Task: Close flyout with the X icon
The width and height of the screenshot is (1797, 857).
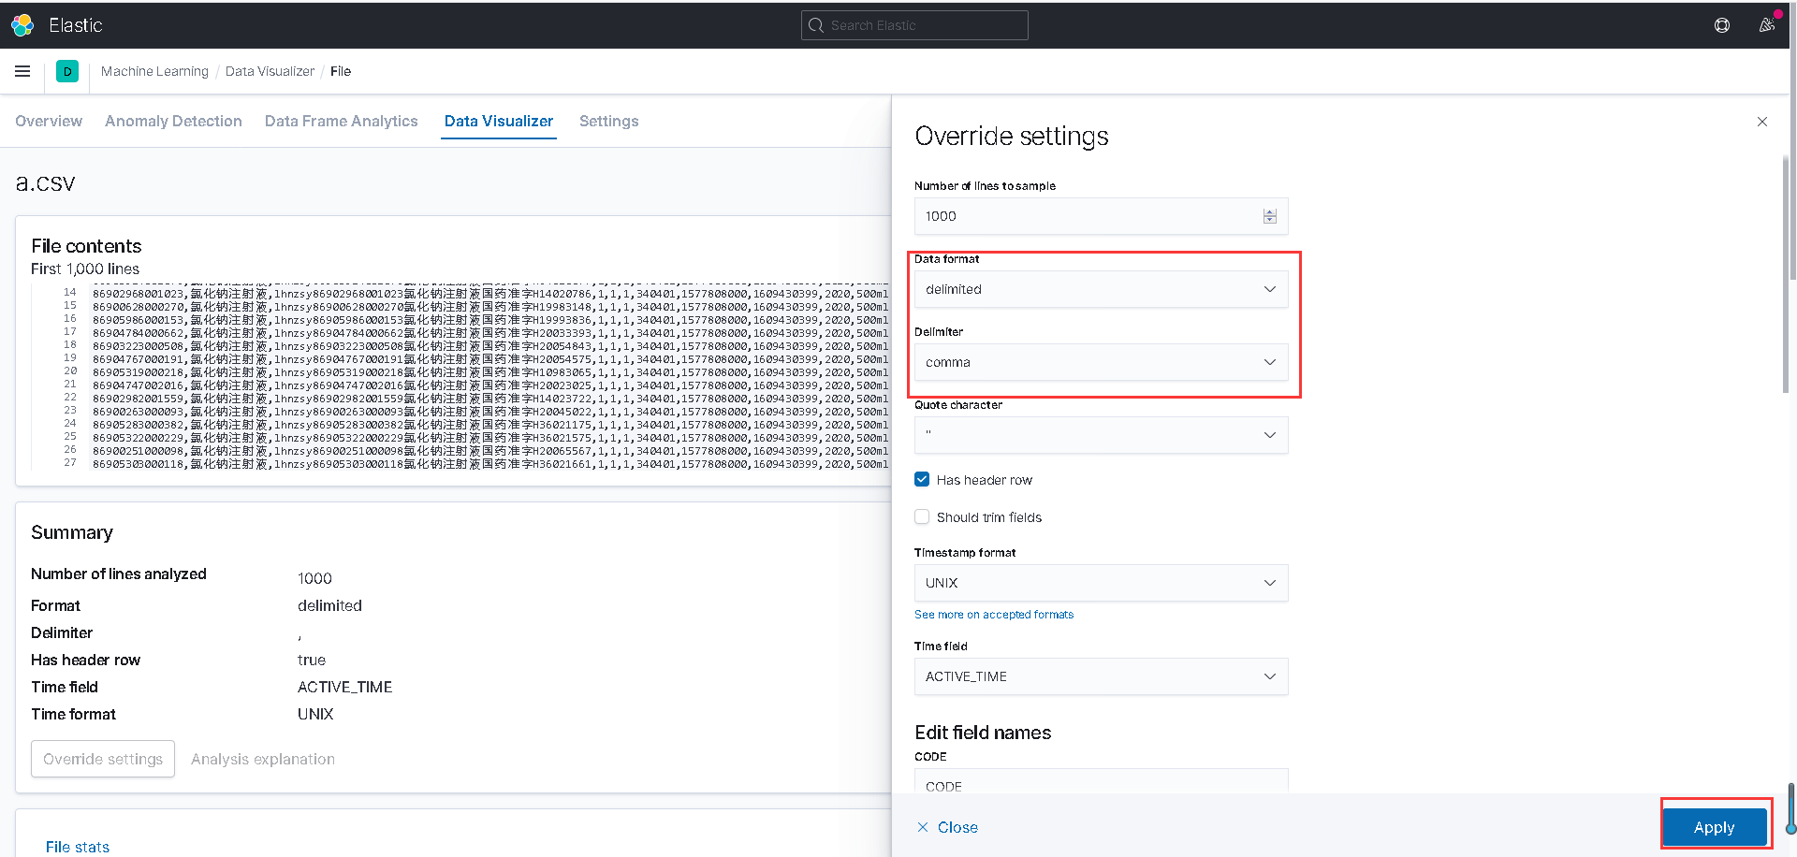Action: click(x=1762, y=122)
